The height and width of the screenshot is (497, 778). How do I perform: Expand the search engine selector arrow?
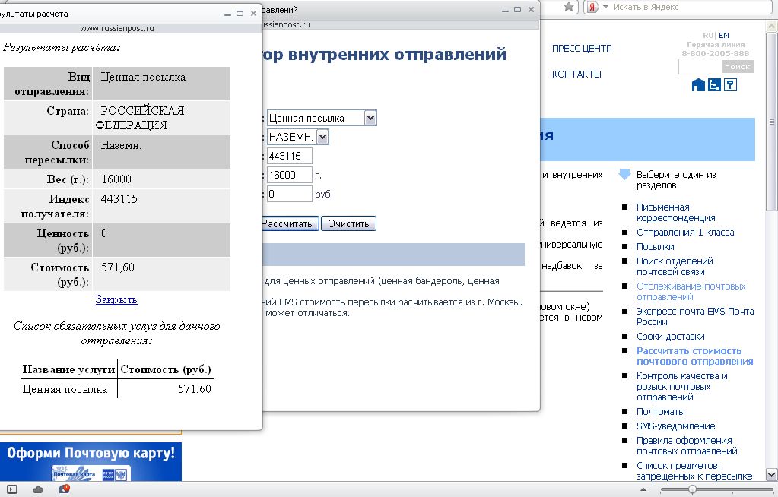[605, 7]
